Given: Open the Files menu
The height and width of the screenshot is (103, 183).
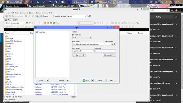Looking at the screenshot, I should [x=17, y=13].
